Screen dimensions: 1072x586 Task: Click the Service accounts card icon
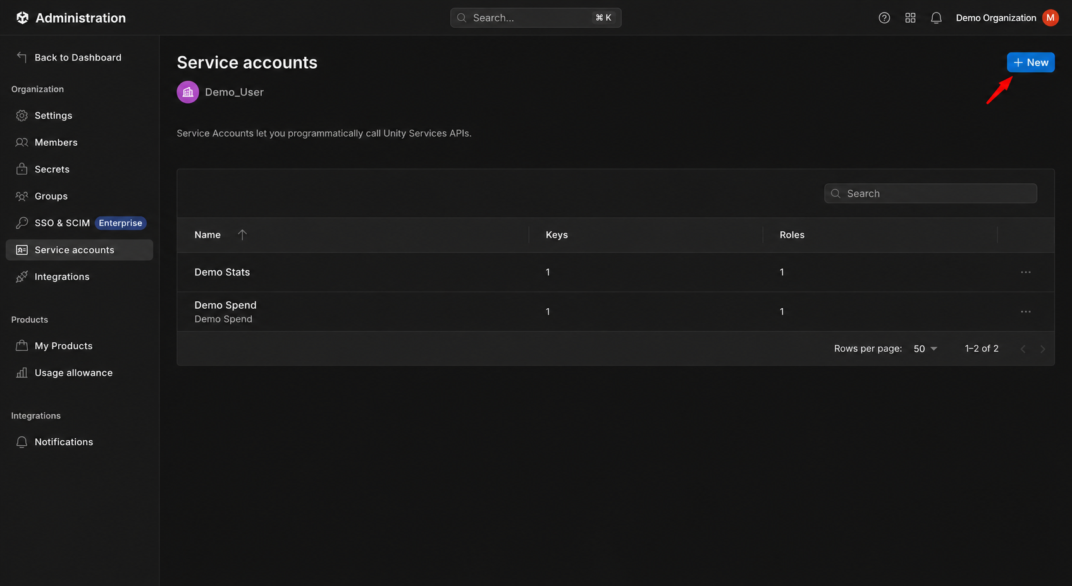click(22, 250)
